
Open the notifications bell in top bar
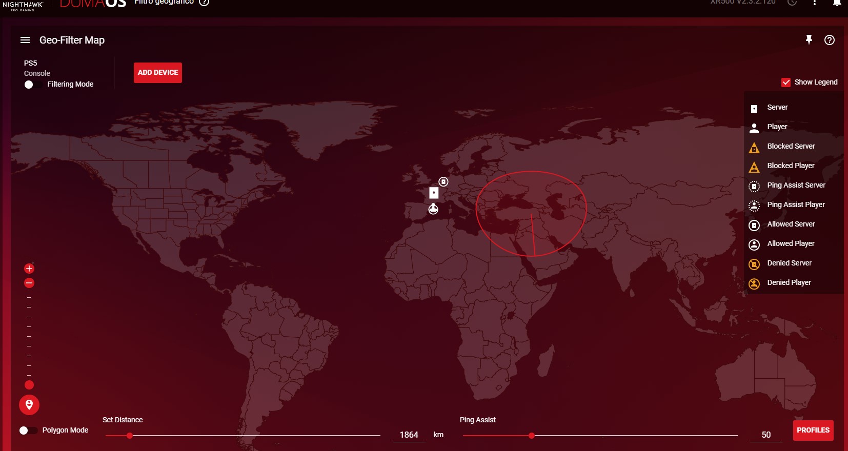pyautogui.click(x=837, y=3)
